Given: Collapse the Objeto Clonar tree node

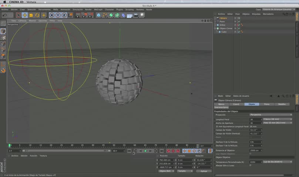Looking at the screenshot, I should point(215,28).
